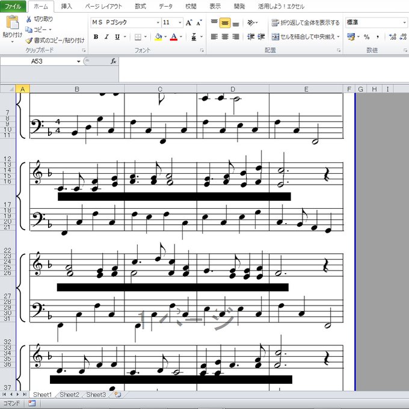Image resolution: width=409 pixels, height=409 pixels.
Task: Open clipboard group dialog launcher
Action: tap(84, 51)
